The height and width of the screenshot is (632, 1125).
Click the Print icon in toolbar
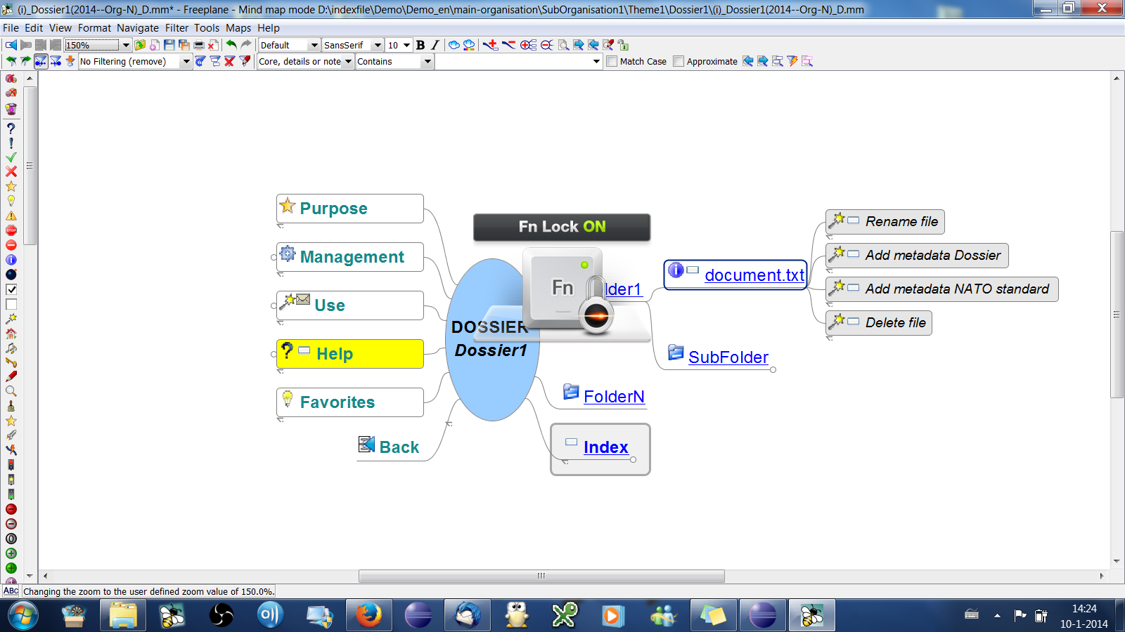[199, 45]
